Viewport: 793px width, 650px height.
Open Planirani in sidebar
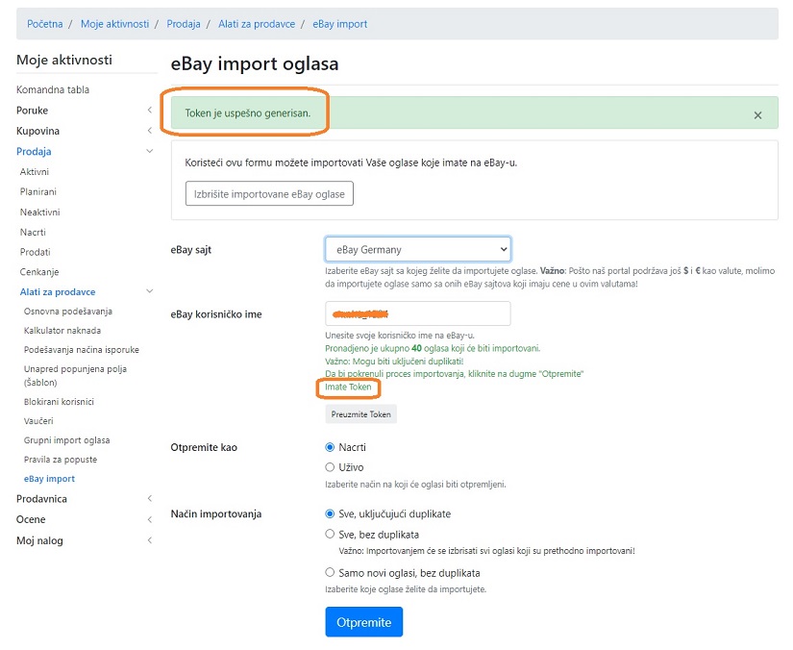tap(37, 191)
